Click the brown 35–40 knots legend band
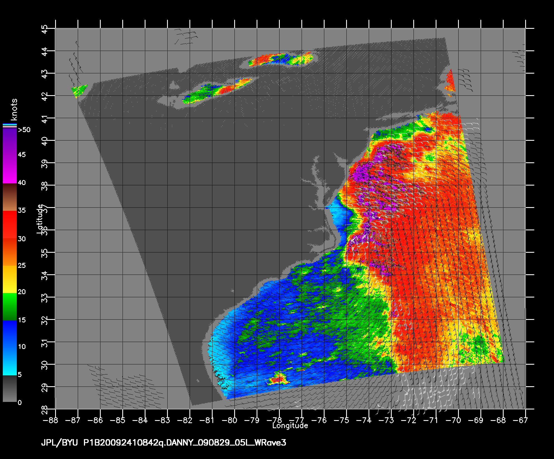The height and width of the screenshot is (459, 554). tap(10, 197)
